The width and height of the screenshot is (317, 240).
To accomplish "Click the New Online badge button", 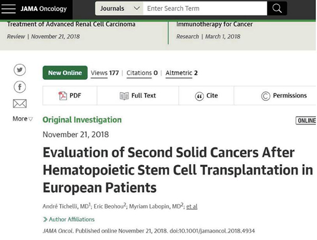I will 65,73.
